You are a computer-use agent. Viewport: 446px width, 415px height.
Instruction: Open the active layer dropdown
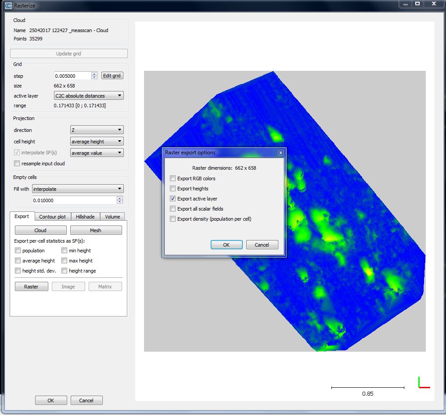88,96
